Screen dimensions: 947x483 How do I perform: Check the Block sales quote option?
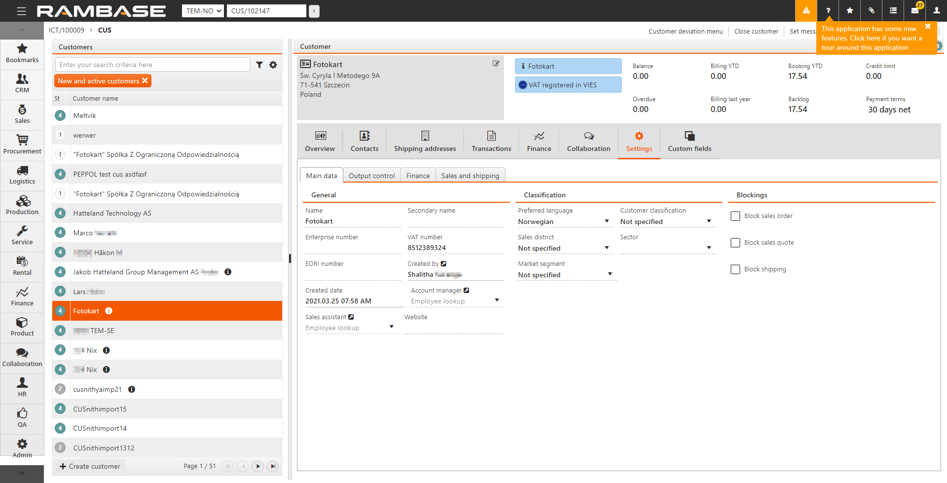click(735, 243)
